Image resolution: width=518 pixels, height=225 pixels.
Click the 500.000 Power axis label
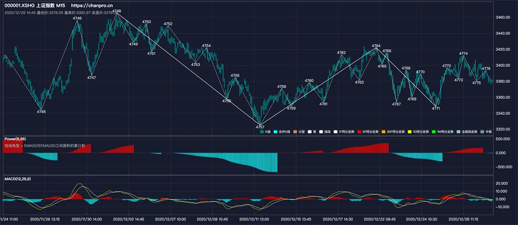point(504,139)
